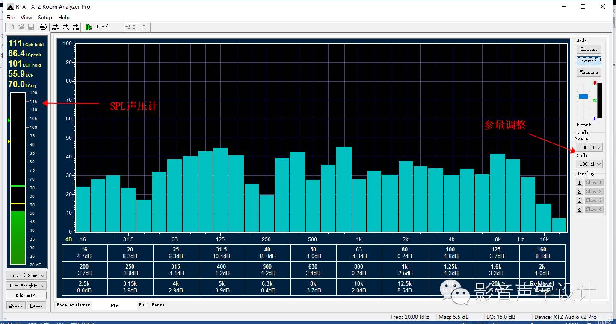Click the H/G/L input level meter
The width and height of the screenshot is (616, 324).
[600, 101]
